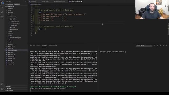Open the Extensions view in the activity bar

click(2, 17)
